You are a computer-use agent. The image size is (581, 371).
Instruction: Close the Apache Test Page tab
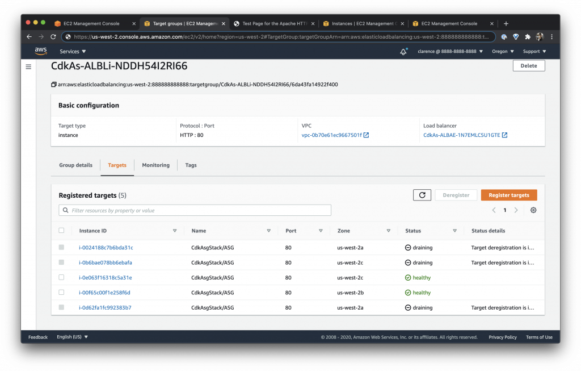313,23
